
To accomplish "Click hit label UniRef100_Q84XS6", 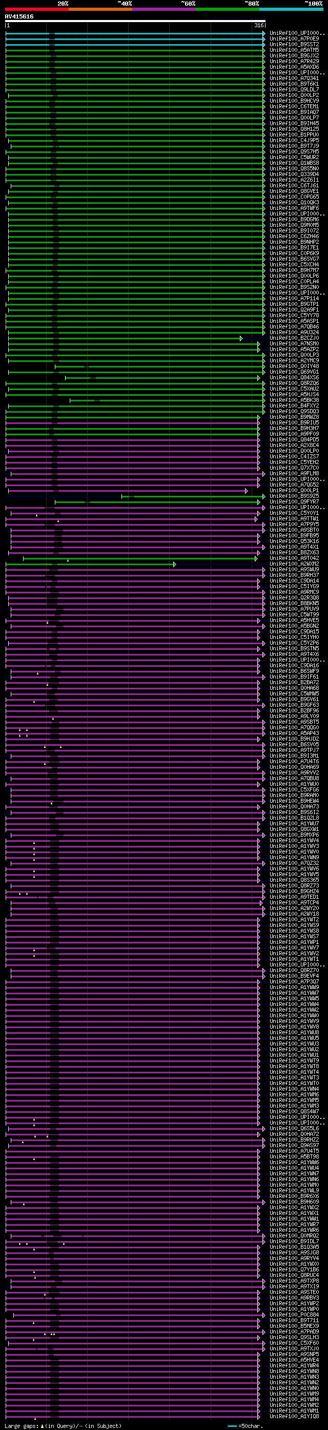I will [x=294, y=377].
